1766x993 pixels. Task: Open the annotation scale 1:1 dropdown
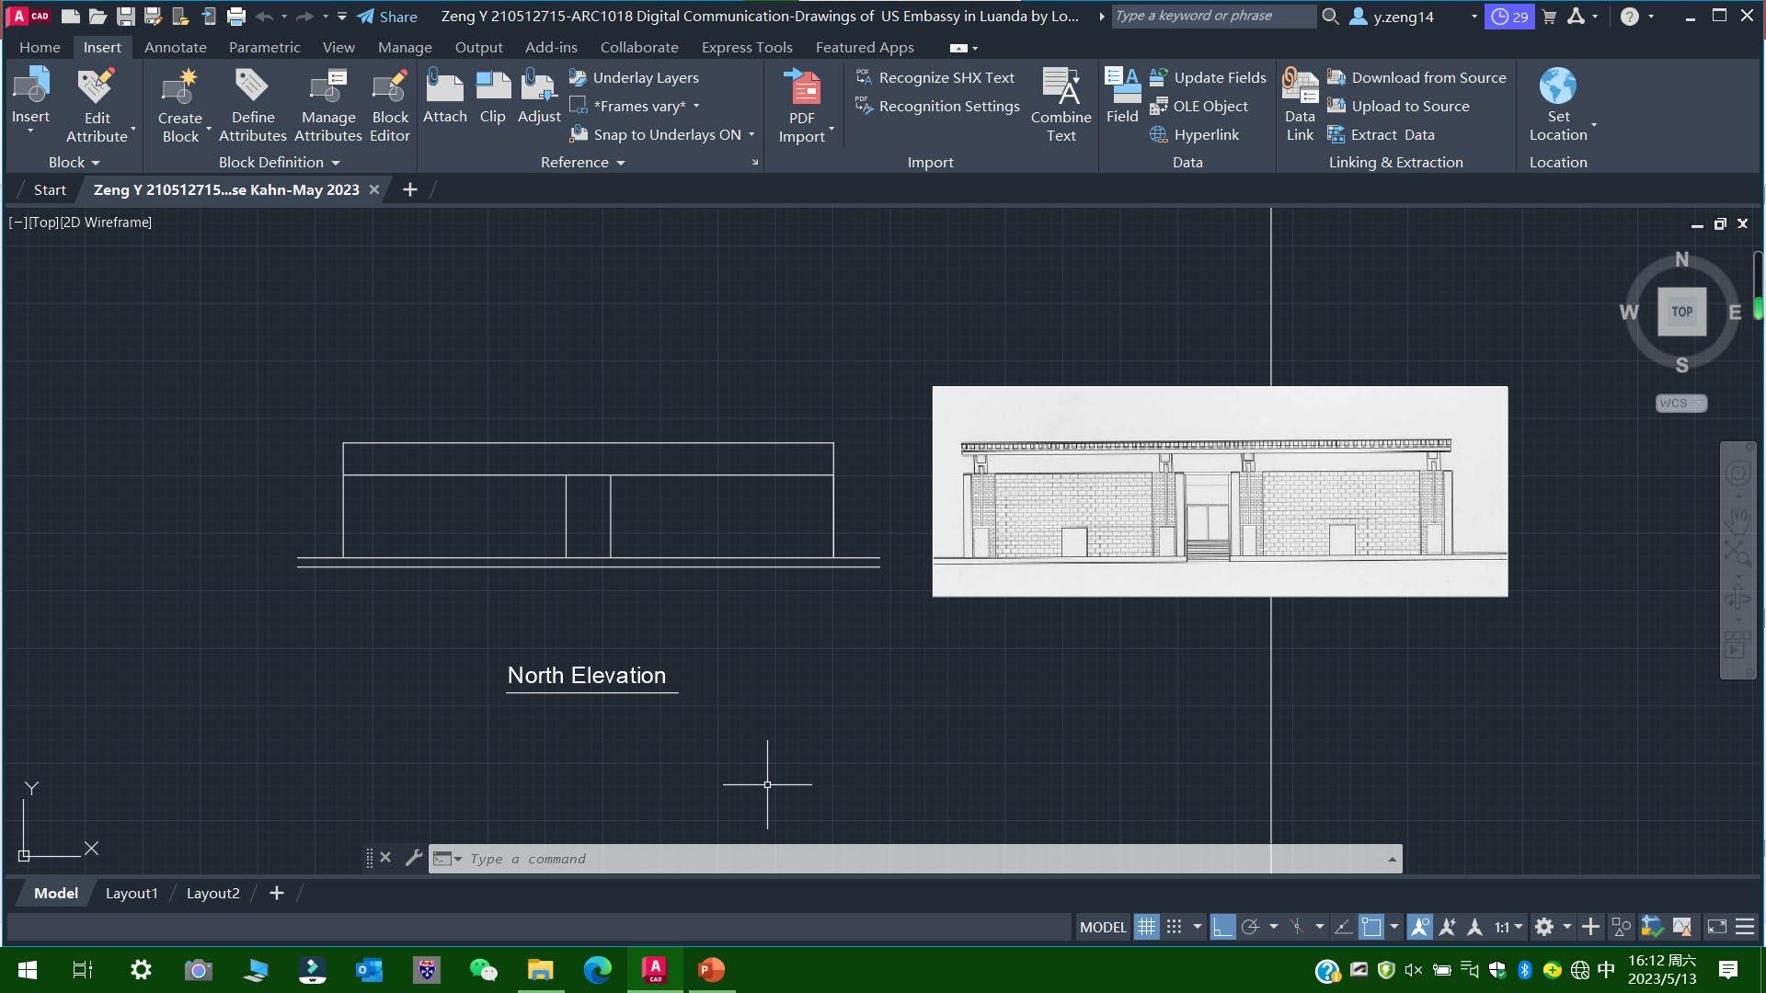coord(1508,927)
